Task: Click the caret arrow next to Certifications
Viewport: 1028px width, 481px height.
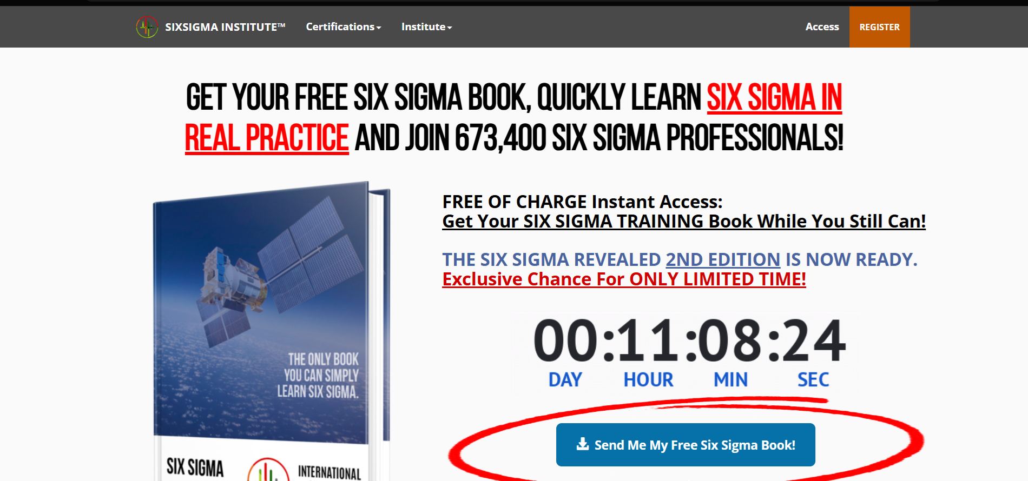Action: pos(379,28)
